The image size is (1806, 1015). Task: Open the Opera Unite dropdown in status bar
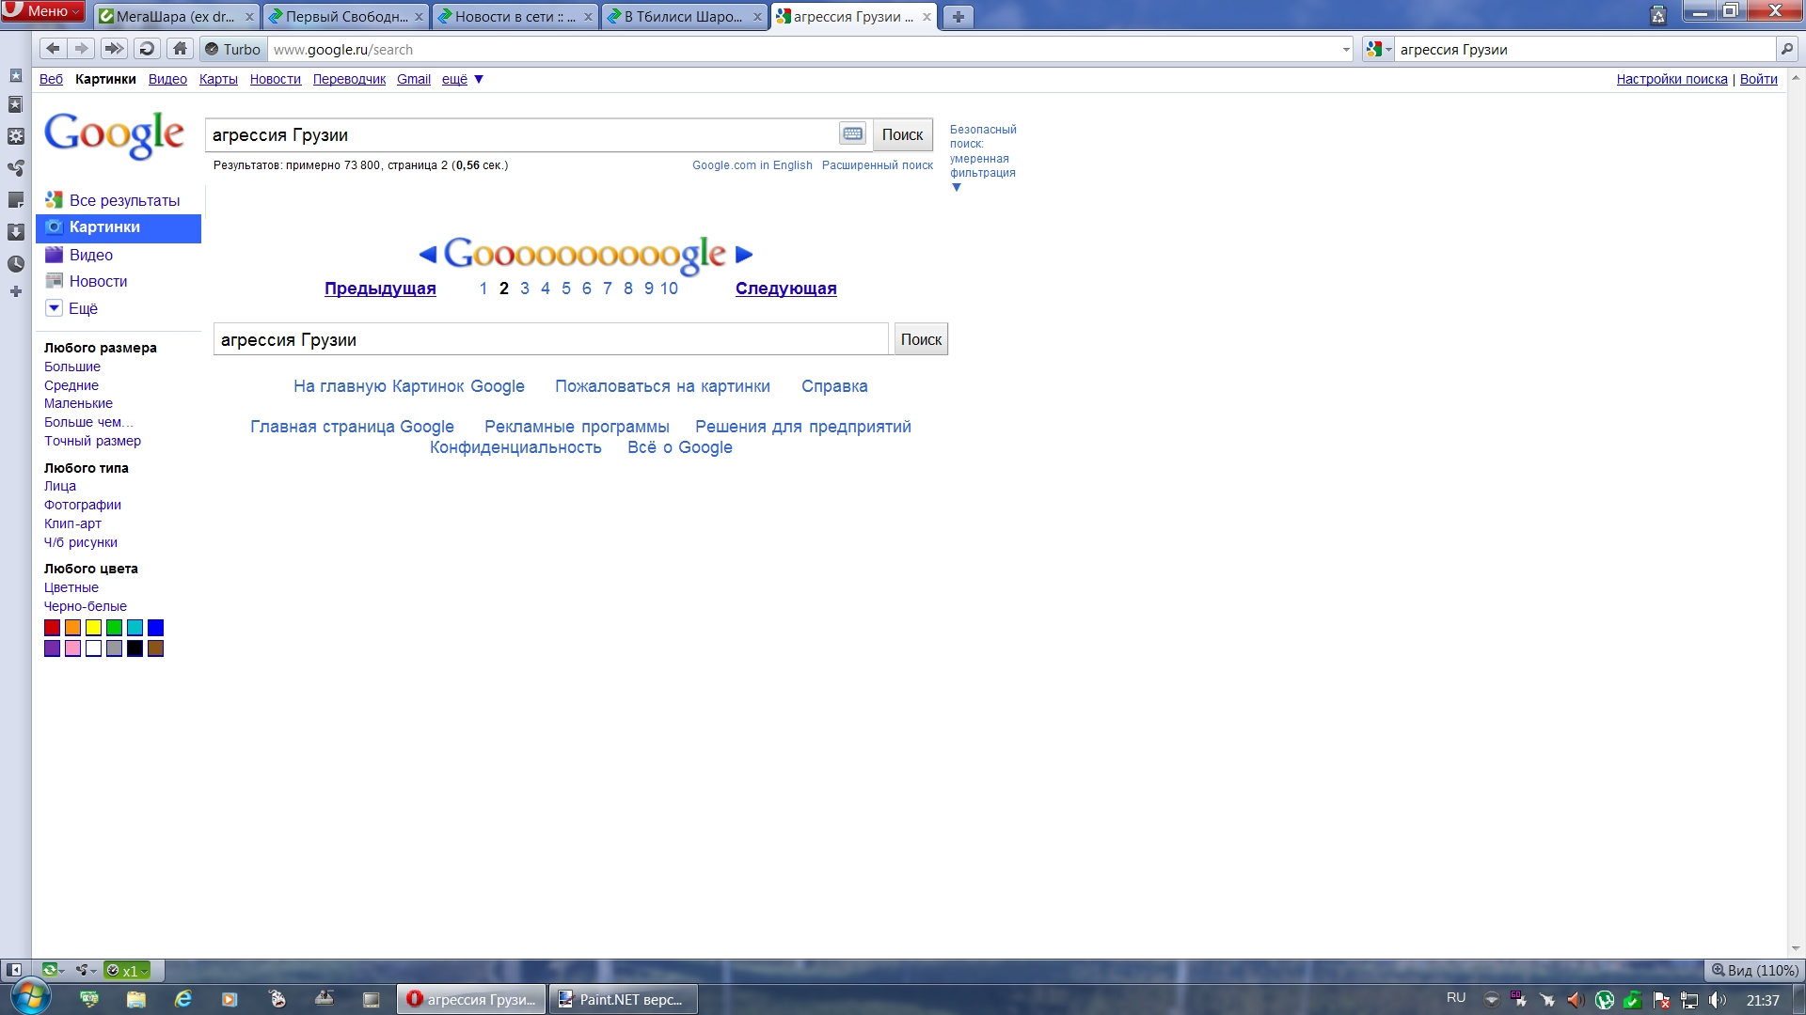coord(86,970)
